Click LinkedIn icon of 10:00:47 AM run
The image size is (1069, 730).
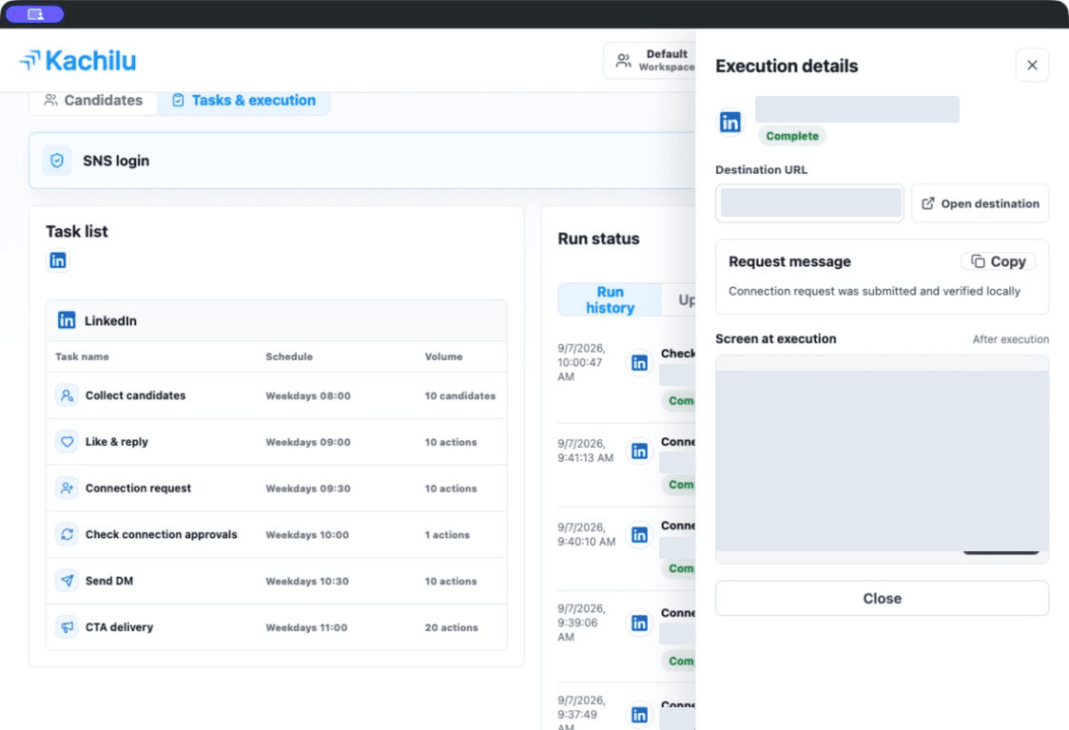pyautogui.click(x=639, y=362)
